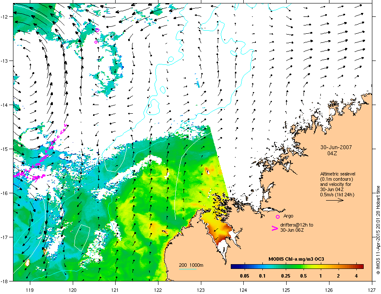Click the longitude label 119

[30, 290]
